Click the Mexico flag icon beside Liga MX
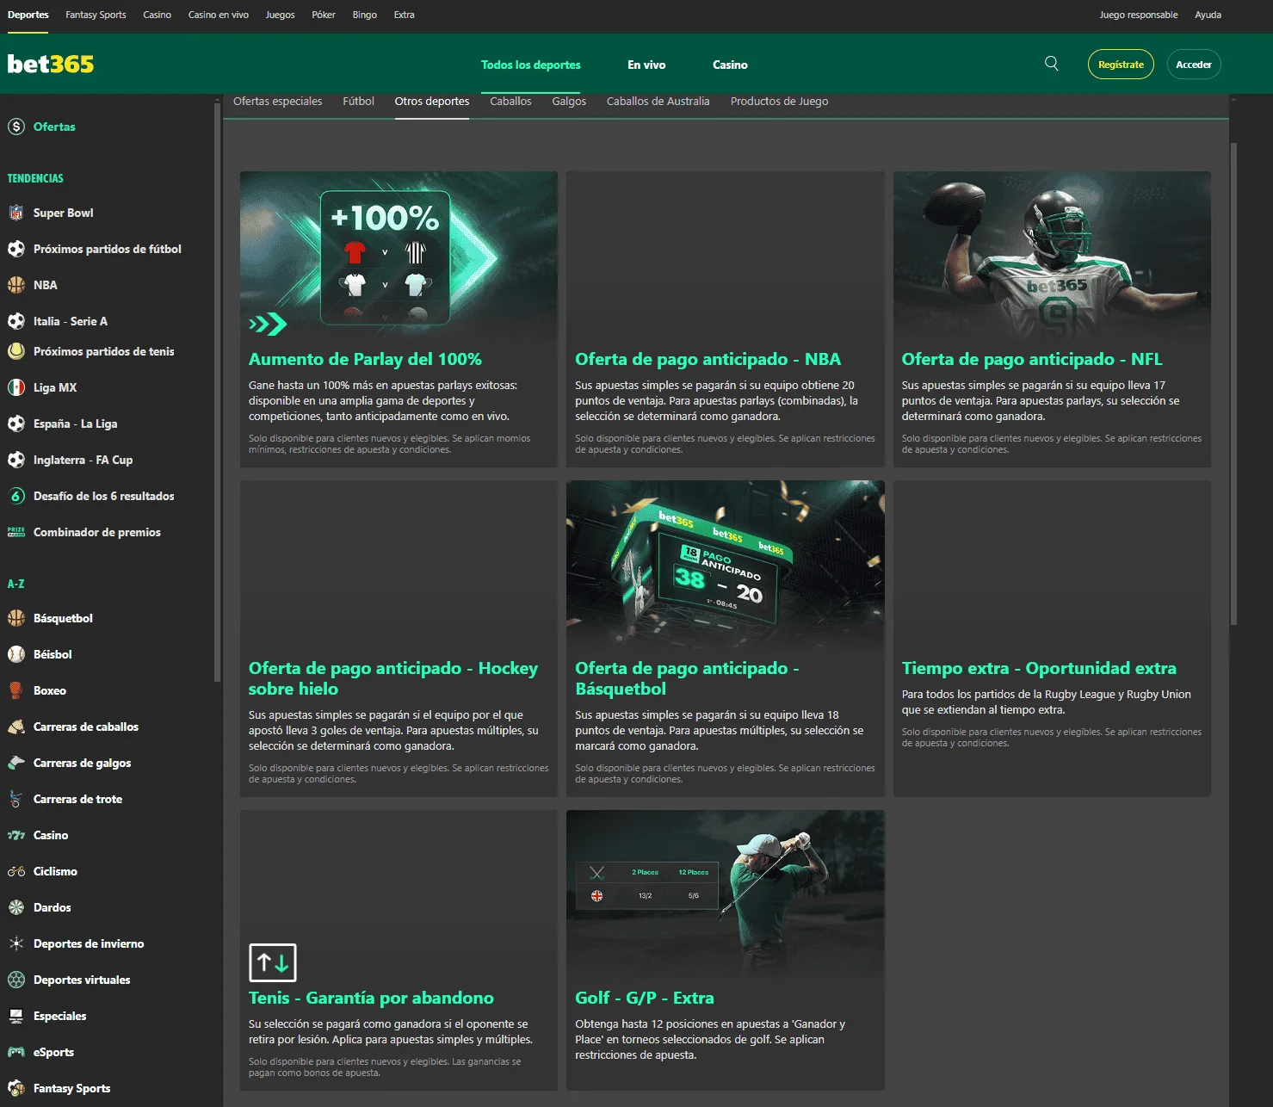Viewport: 1273px width, 1107px height. pos(16,387)
